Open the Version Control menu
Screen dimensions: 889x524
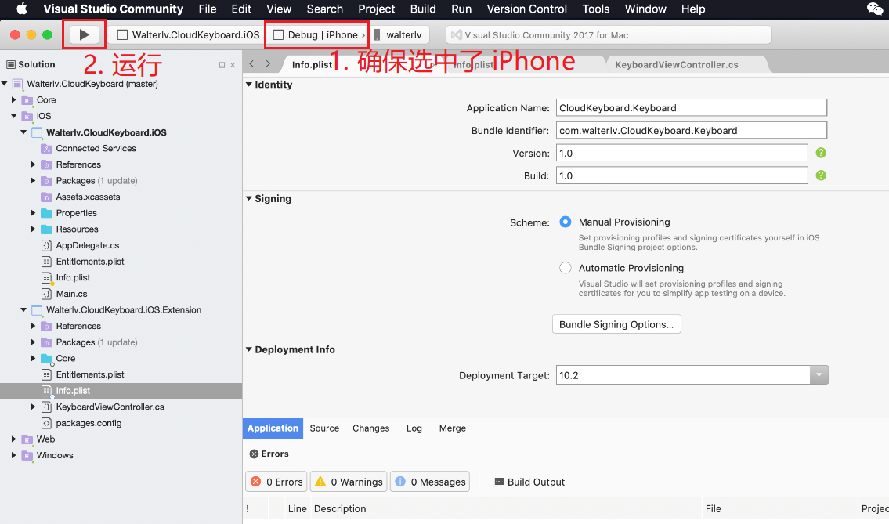pyautogui.click(x=526, y=9)
